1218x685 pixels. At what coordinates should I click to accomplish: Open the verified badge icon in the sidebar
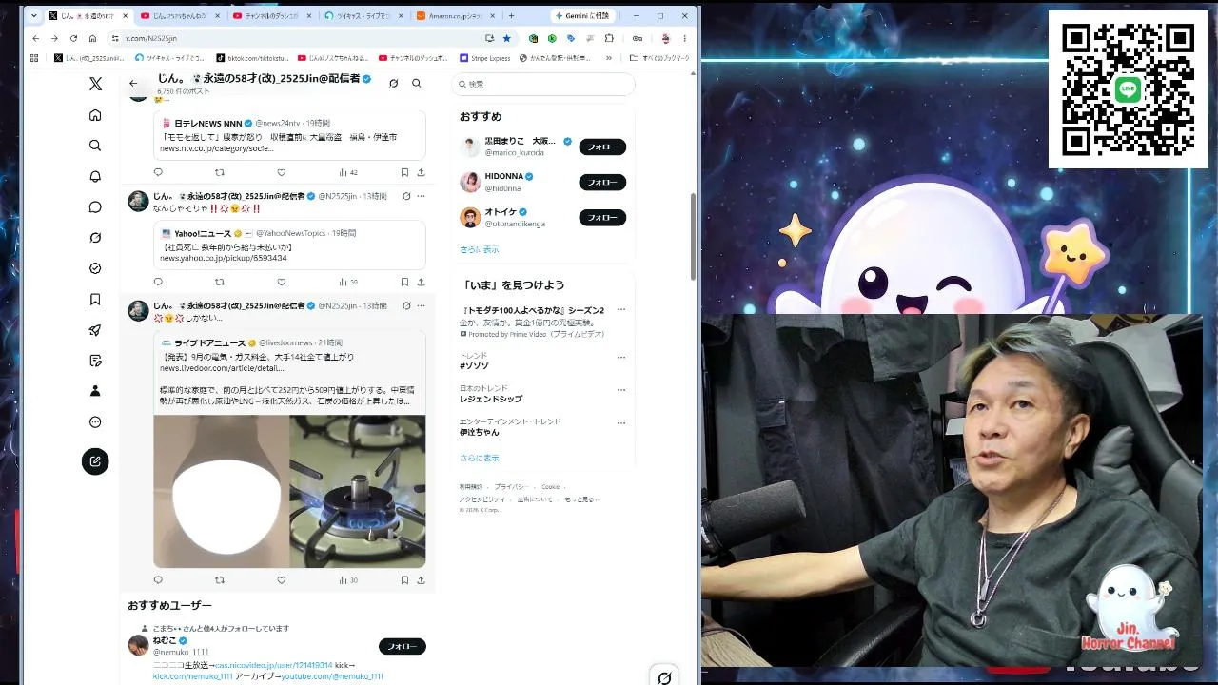(95, 268)
